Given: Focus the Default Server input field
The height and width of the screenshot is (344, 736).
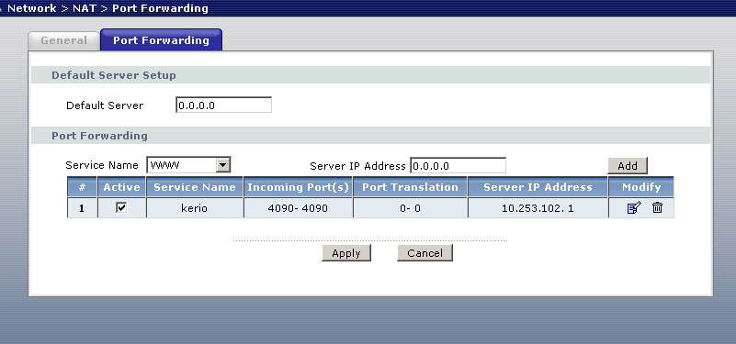Looking at the screenshot, I should point(223,105).
